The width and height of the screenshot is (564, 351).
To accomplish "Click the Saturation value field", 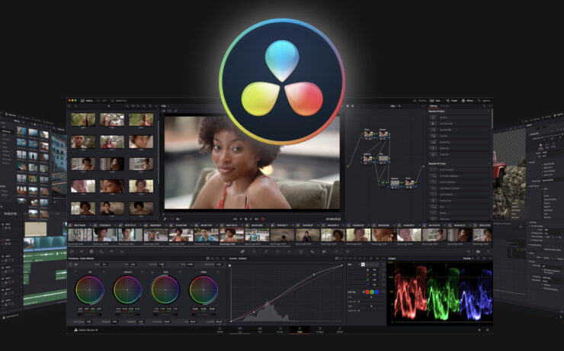I will point(167,321).
